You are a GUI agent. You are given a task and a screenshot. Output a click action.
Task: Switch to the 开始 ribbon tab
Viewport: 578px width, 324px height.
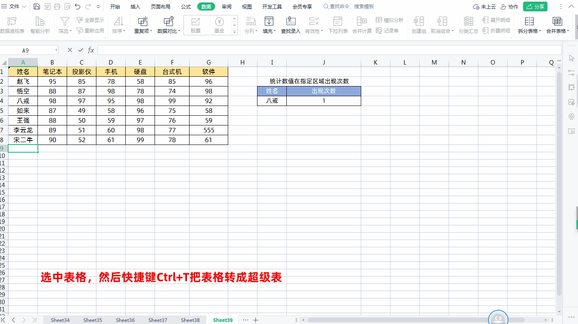coord(115,6)
